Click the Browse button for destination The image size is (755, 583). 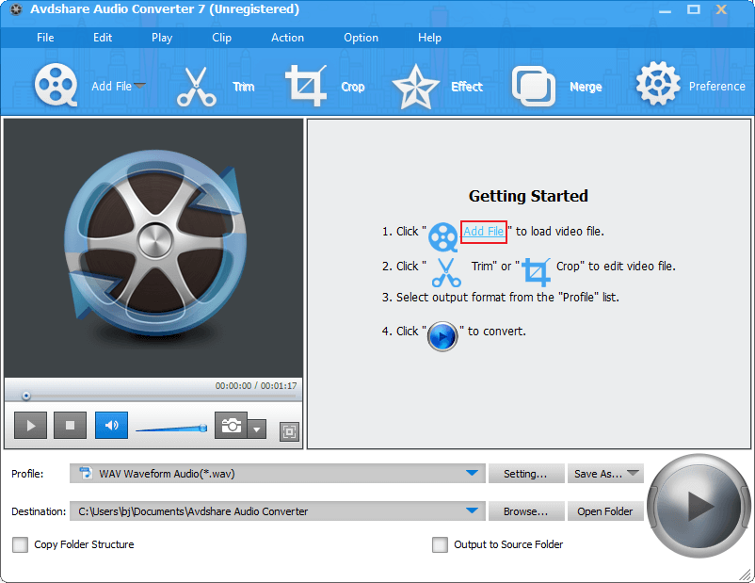[525, 510]
